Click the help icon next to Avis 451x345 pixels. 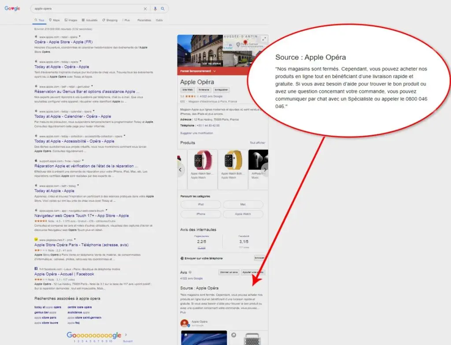190,272
